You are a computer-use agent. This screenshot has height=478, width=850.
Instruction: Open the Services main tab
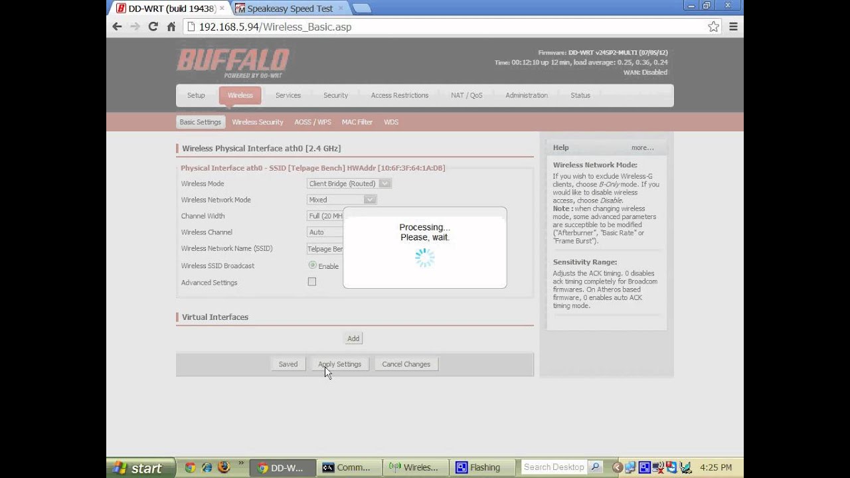click(x=288, y=96)
